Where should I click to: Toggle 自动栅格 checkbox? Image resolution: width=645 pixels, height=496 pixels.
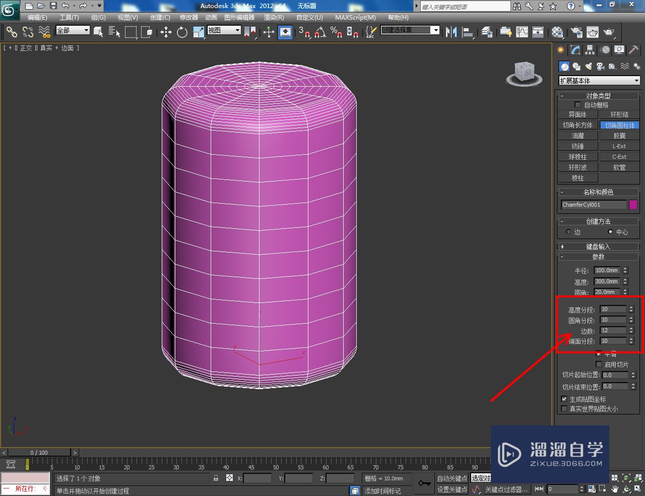point(578,105)
